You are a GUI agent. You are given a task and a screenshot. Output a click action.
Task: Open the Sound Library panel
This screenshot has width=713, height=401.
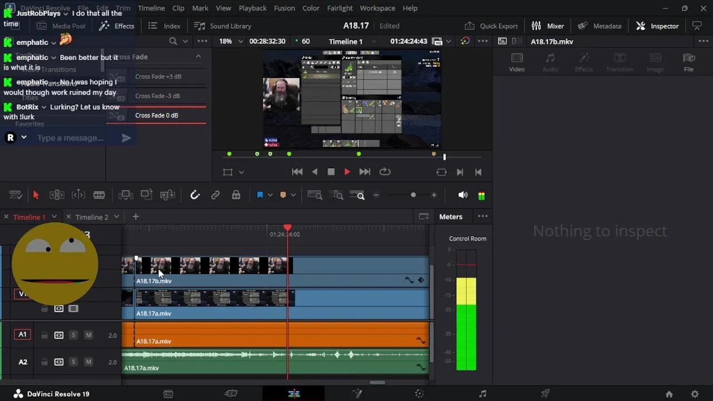click(223, 26)
